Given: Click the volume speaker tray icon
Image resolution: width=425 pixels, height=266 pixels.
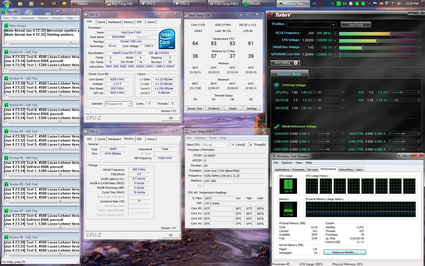Looking at the screenshot, I should pos(399,4).
